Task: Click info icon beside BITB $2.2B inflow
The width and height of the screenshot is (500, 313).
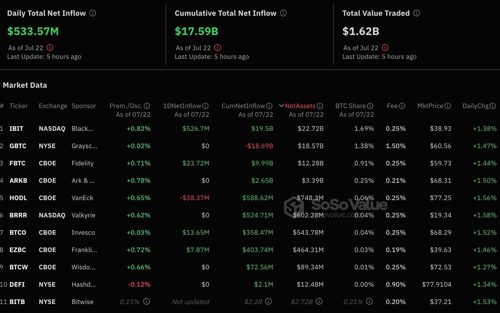Action: 269,301
